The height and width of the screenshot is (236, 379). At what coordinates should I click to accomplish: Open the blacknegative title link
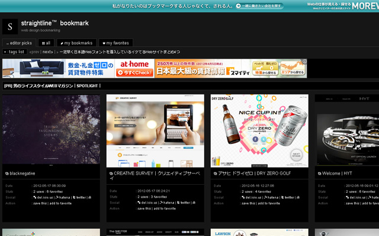tap(23, 173)
